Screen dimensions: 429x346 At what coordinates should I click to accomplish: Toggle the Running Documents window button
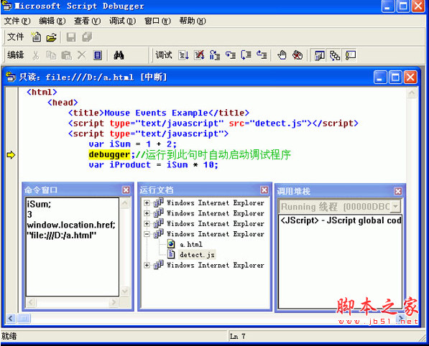point(319,55)
